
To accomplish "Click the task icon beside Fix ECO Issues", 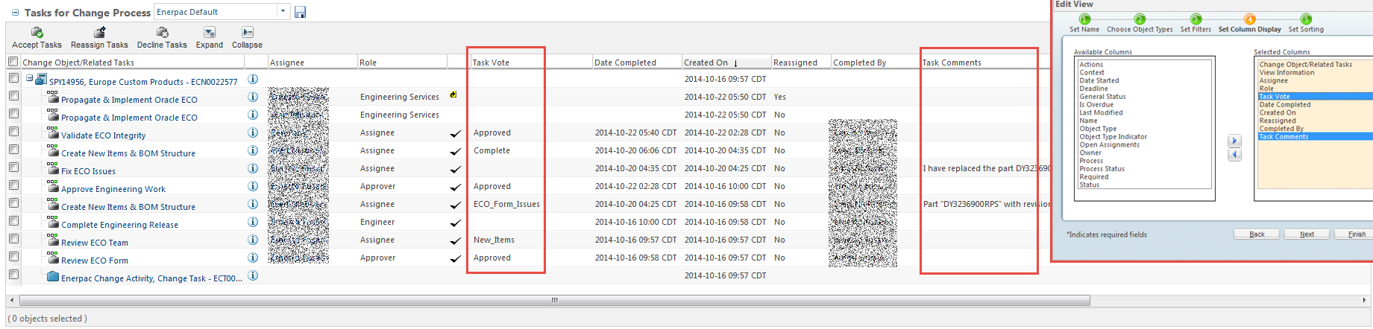I will pos(52,168).
